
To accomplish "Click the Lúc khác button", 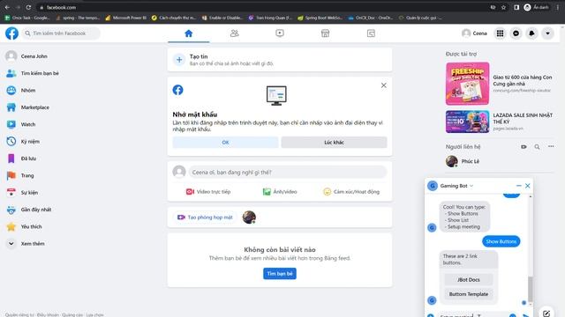I will click(x=334, y=143).
